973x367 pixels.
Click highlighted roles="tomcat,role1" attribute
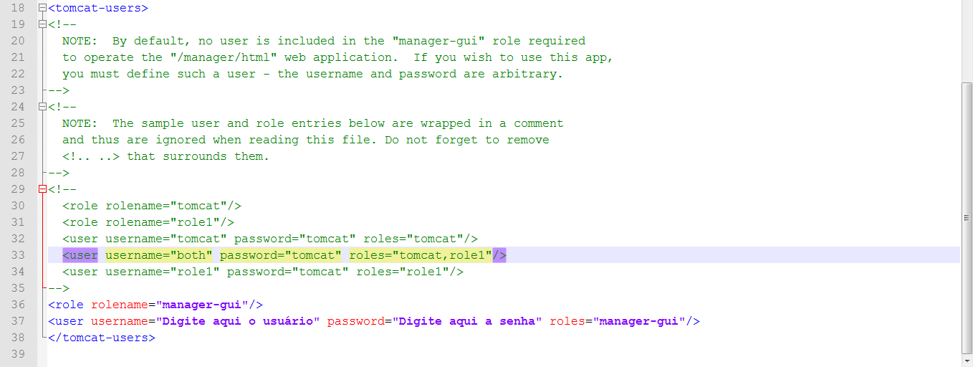421,255
